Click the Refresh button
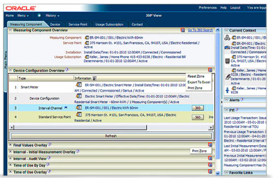Viewport: 273px width, 178px height. (x=111, y=136)
